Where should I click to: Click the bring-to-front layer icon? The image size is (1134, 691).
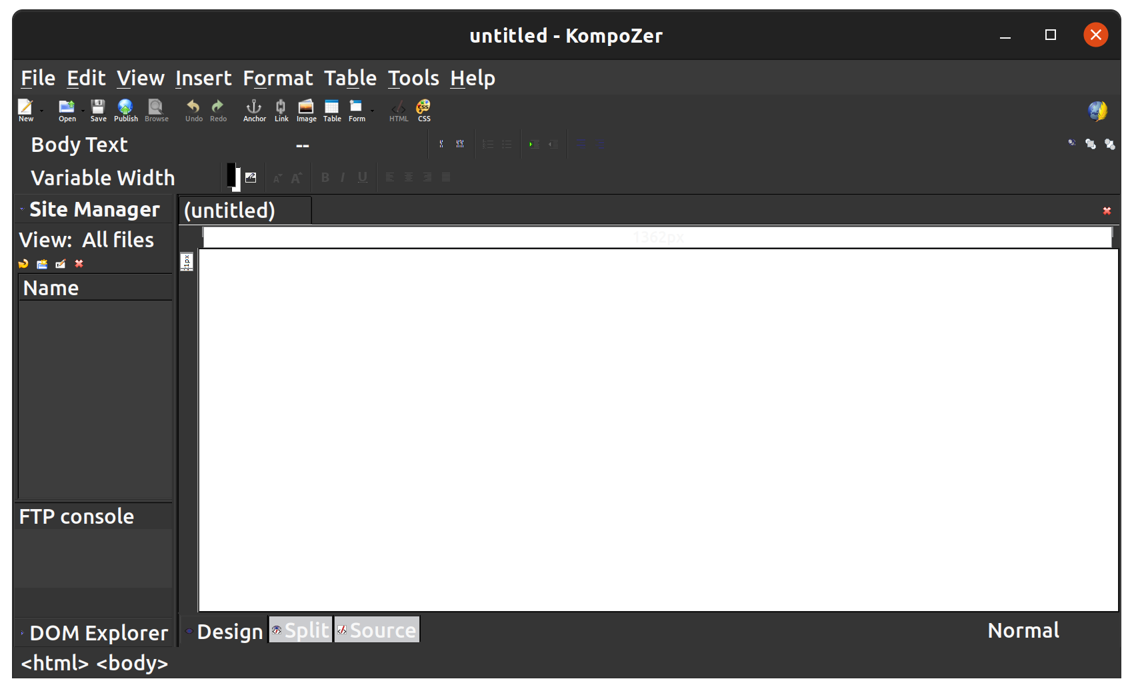(1091, 144)
